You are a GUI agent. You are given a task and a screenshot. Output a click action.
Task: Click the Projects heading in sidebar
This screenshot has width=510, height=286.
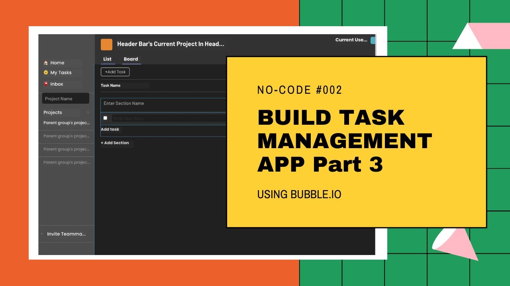click(53, 112)
